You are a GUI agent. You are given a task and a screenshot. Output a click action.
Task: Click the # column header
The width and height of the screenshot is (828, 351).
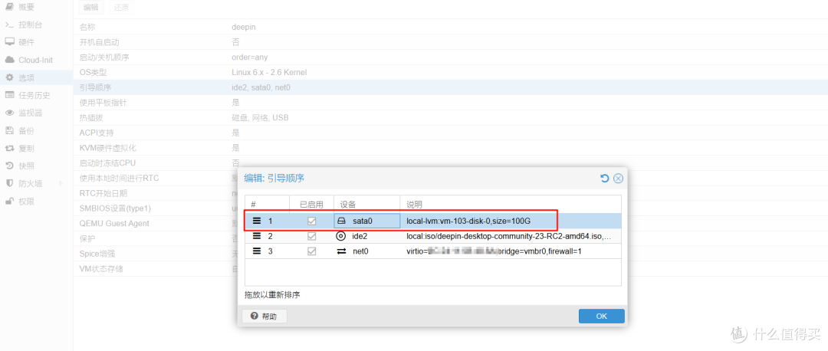268,205
